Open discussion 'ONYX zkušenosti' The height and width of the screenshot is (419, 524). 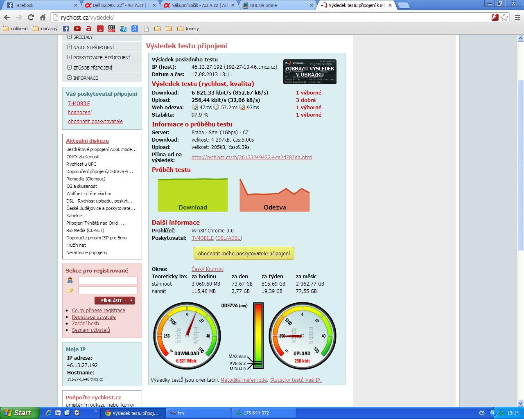[83, 157]
